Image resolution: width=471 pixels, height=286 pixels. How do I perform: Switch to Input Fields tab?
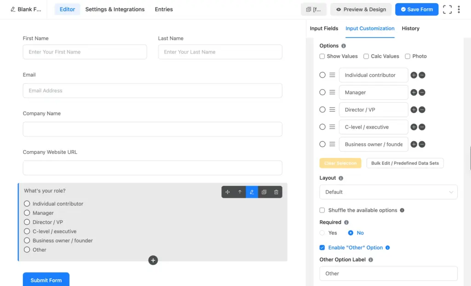click(x=324, y=28)
